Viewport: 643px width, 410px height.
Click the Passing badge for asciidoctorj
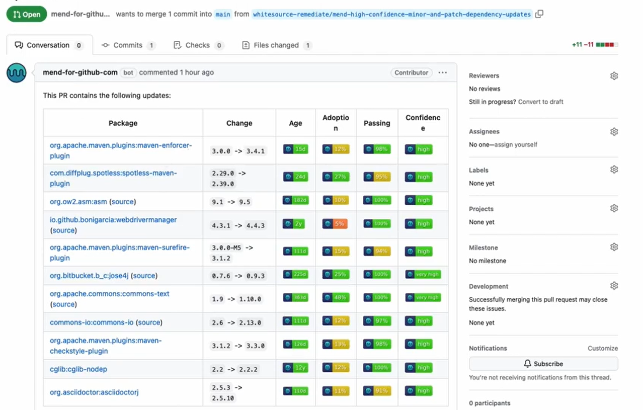377,391
